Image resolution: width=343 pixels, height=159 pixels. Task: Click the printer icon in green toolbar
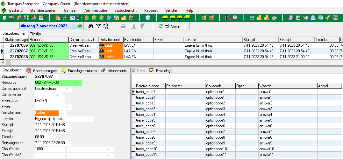point(291,18)
